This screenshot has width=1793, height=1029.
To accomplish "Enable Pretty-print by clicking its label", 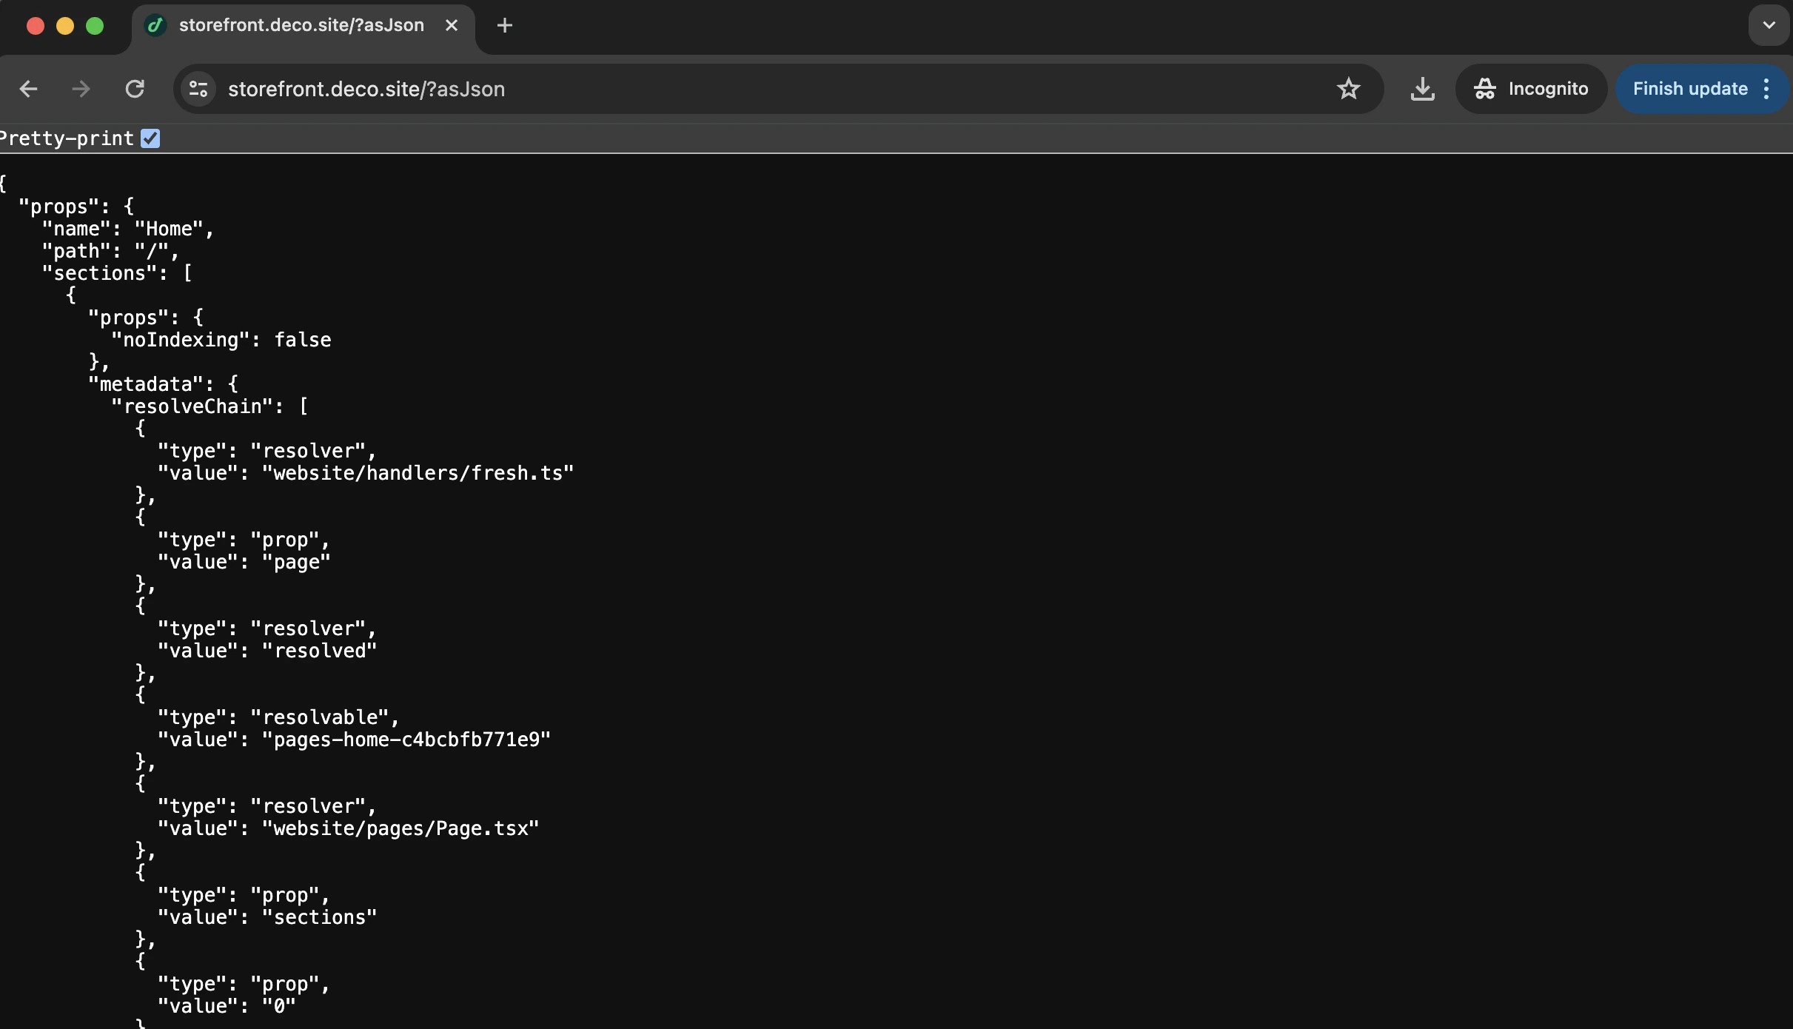I will pyautogui.click(x=67, y=138).
